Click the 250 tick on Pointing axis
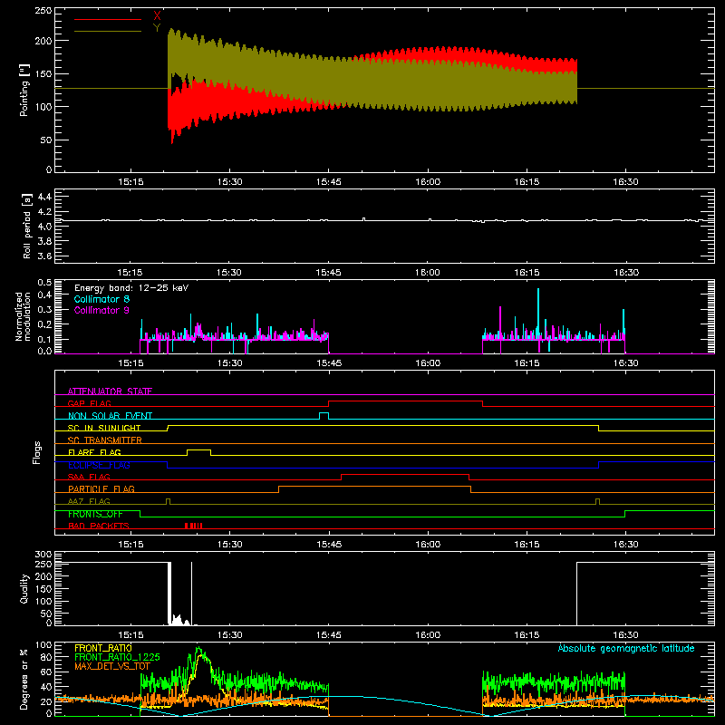Viewport: 725px width, 725px height. point(43,10)
